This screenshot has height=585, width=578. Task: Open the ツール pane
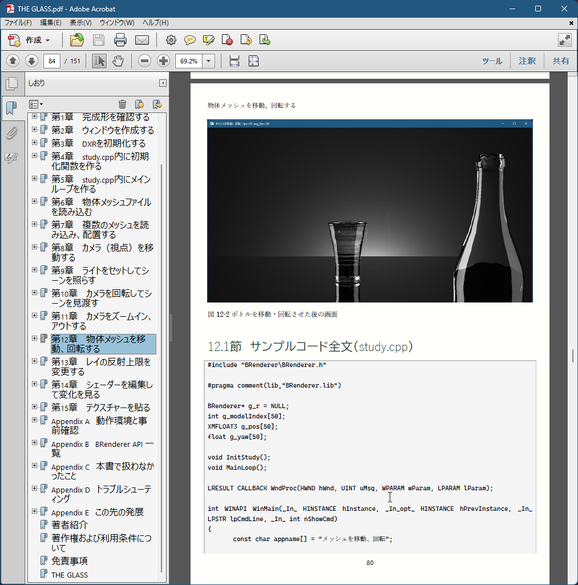tap(492, 61)
